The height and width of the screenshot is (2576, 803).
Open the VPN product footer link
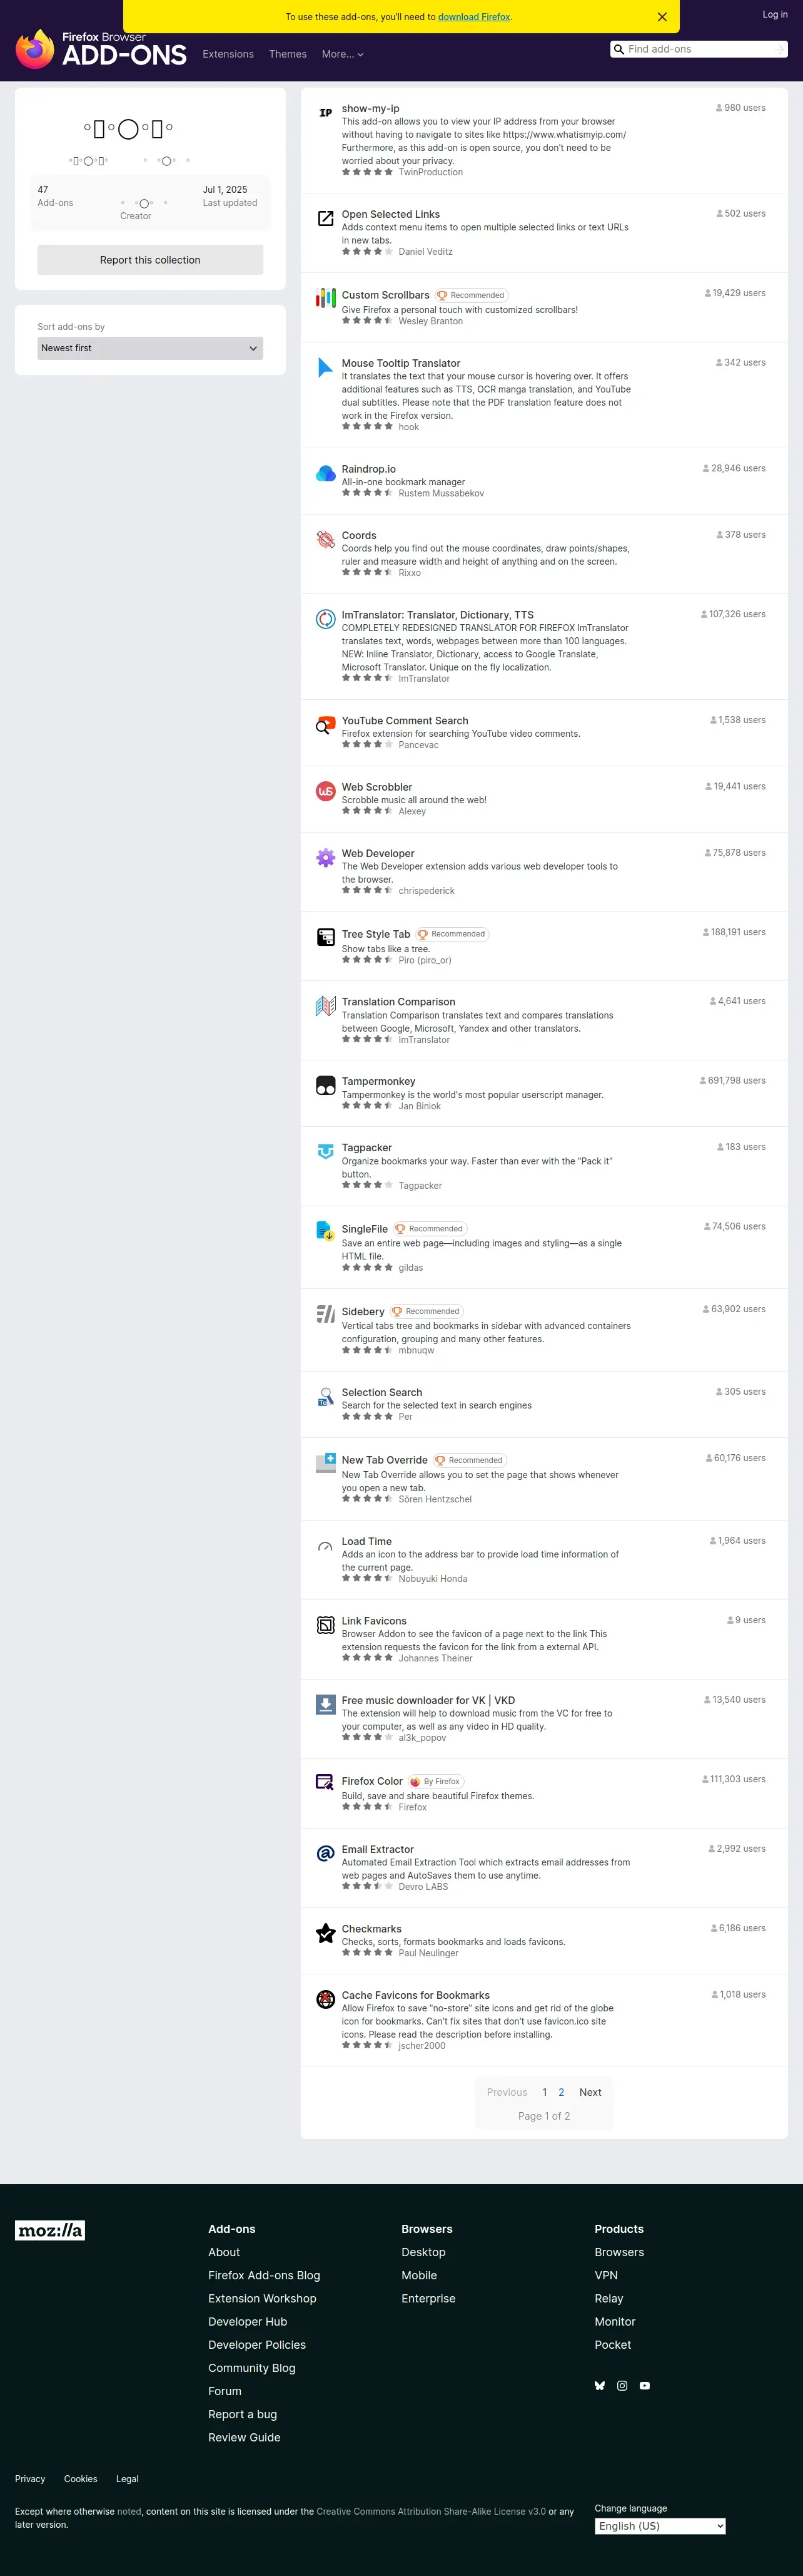click(606, 2275)
